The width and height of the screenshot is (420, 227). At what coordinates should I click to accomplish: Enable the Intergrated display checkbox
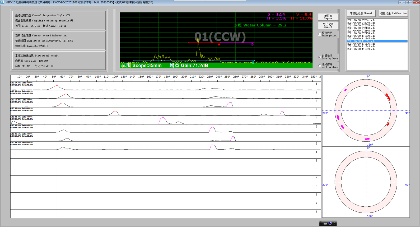click(x=320, y=34)
